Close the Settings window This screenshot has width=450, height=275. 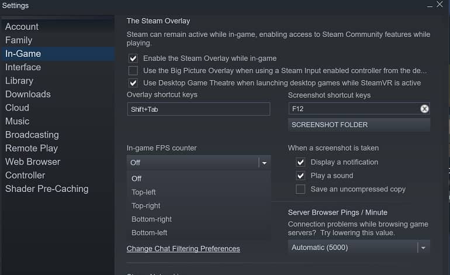coord(445,5)
